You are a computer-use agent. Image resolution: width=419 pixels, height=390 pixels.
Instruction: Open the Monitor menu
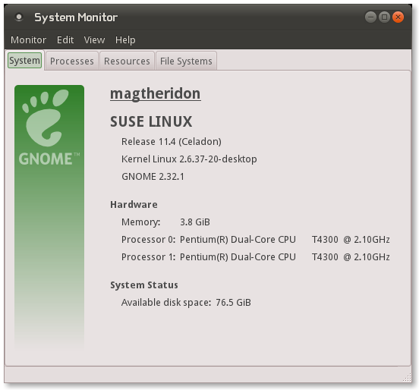[28, 39]
